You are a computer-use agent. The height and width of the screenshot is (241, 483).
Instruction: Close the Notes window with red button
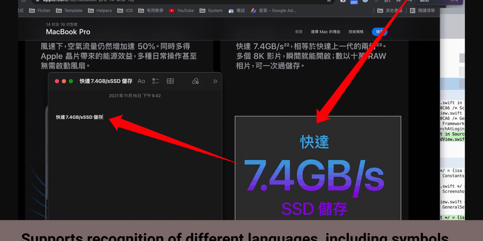[57, 81]
